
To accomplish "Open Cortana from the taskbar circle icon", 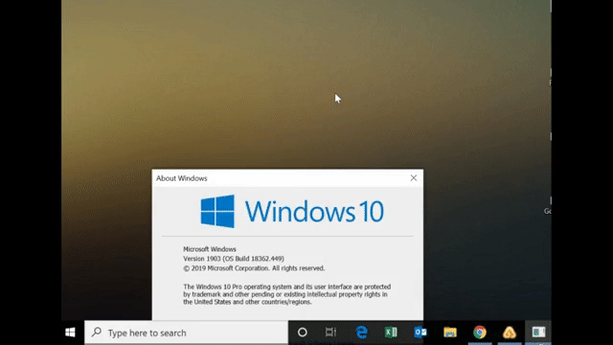I will [303, 333].
